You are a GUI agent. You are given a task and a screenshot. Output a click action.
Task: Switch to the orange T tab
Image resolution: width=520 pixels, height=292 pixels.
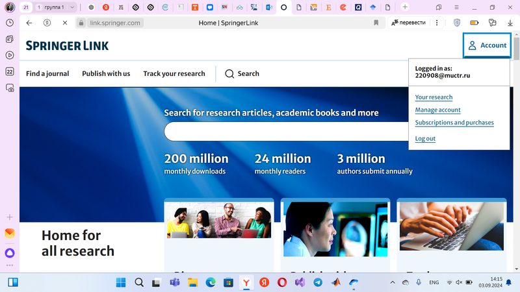pyautogui.click(x=195, y=7)
